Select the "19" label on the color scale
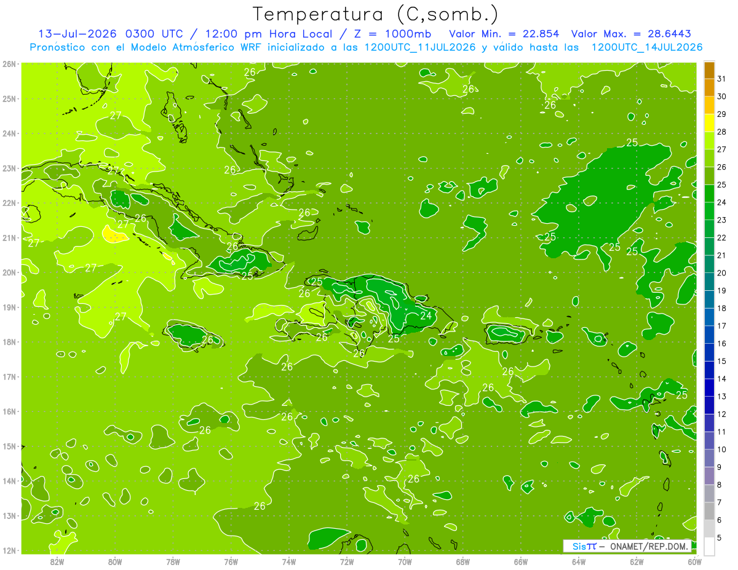 722,290
